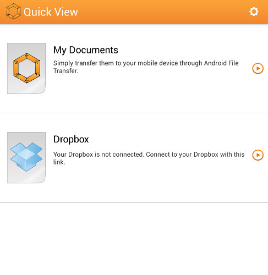Click the divider below Dropbox entry
Viewport: 268px width, 275px height.
coord(134,202)
